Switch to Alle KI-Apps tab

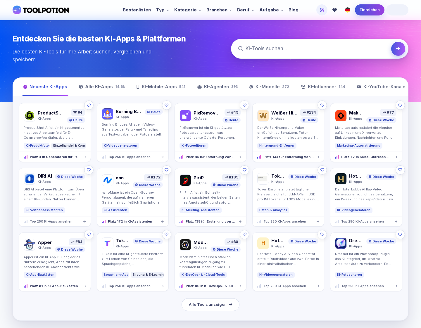[102, 87]
